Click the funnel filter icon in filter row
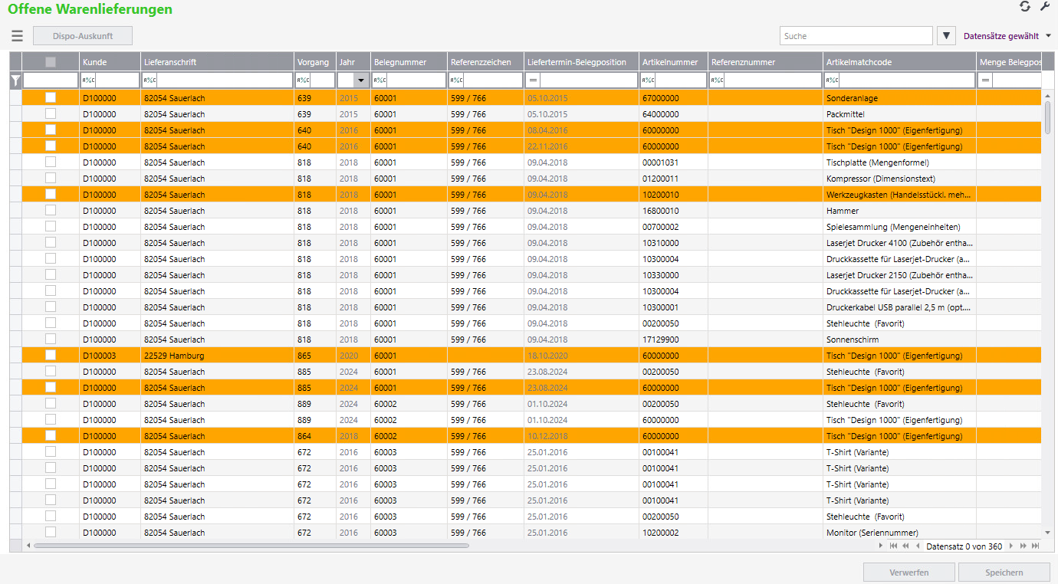 (15, 80)
